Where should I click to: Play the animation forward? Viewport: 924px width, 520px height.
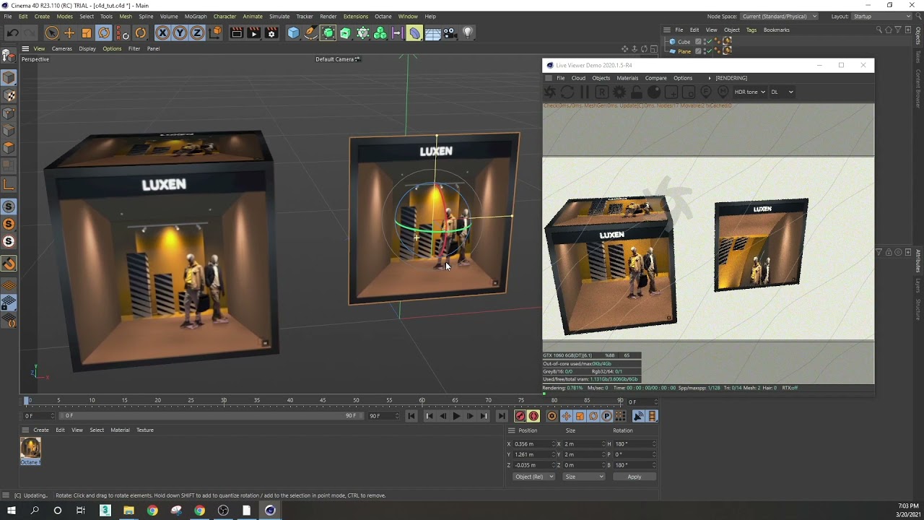coord(456,416)
